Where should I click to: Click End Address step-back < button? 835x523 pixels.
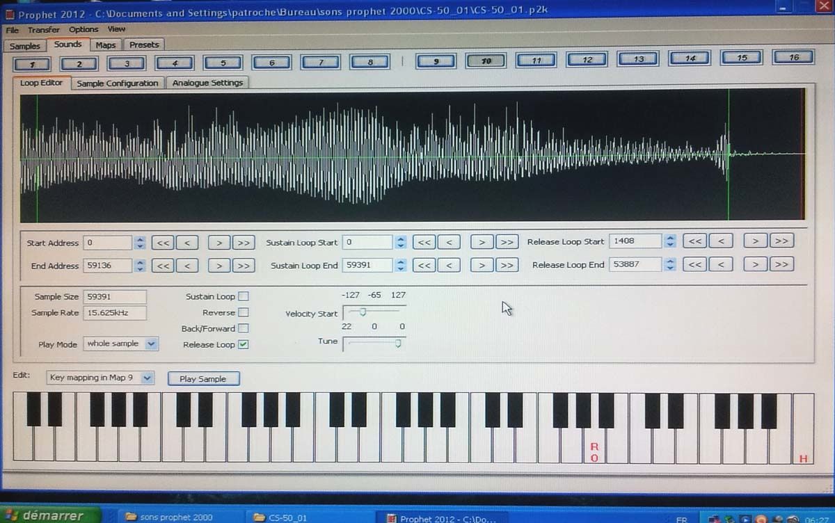pyautogui.click(x=186, y=266)
